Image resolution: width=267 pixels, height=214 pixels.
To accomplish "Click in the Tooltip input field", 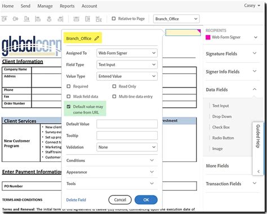I will point(127,136).
